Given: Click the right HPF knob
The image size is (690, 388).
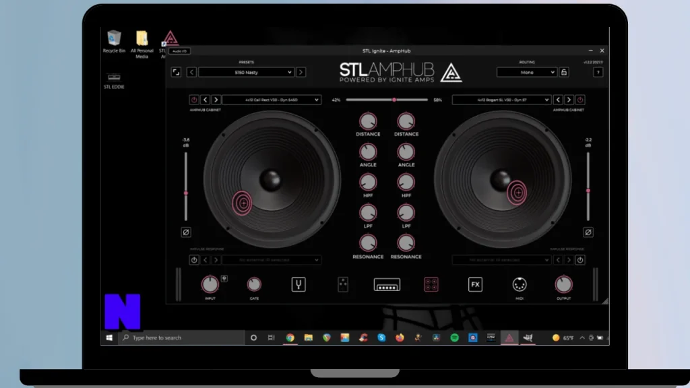Looking at the screenshot, I should point(406,183).
